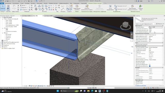
Task: Collapse the Планы несущих конструкций node
Action: click(3, 19)
